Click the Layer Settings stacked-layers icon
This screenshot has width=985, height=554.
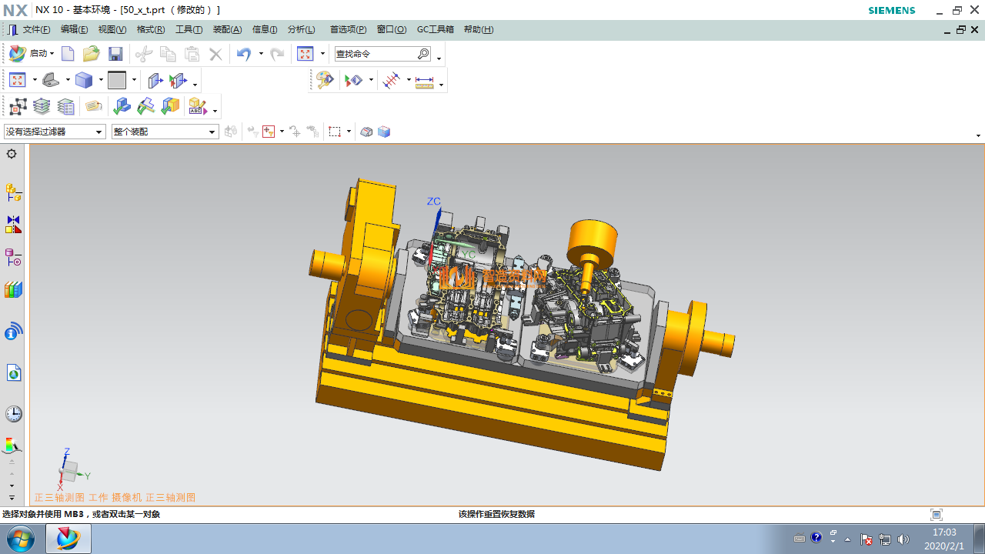point(42,106)
